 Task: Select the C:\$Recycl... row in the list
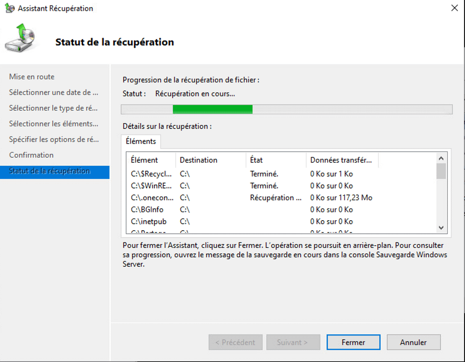point(151,174)
